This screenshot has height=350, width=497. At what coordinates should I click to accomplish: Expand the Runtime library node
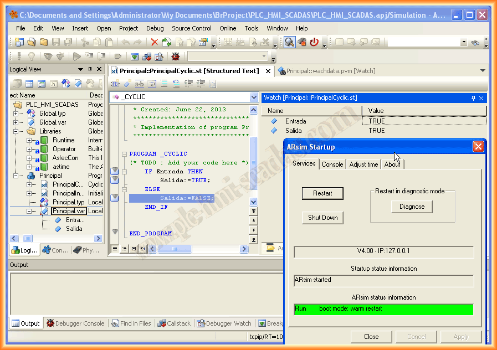coord(29,140)
